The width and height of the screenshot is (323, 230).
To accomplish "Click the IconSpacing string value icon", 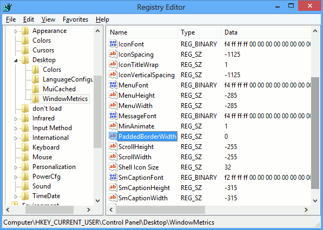I will pyautogui.click(x=113, y=54).
